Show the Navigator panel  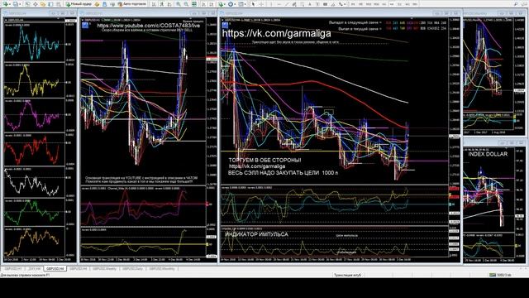point(43,4)
